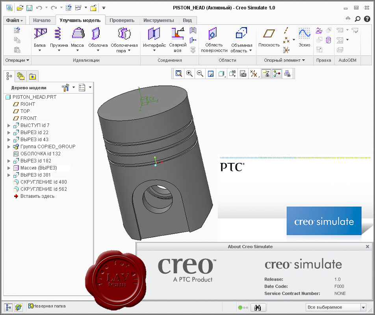375x315 pixels.
Task: Click the Zoom In magnifier icon
Action: click(189, 74)
